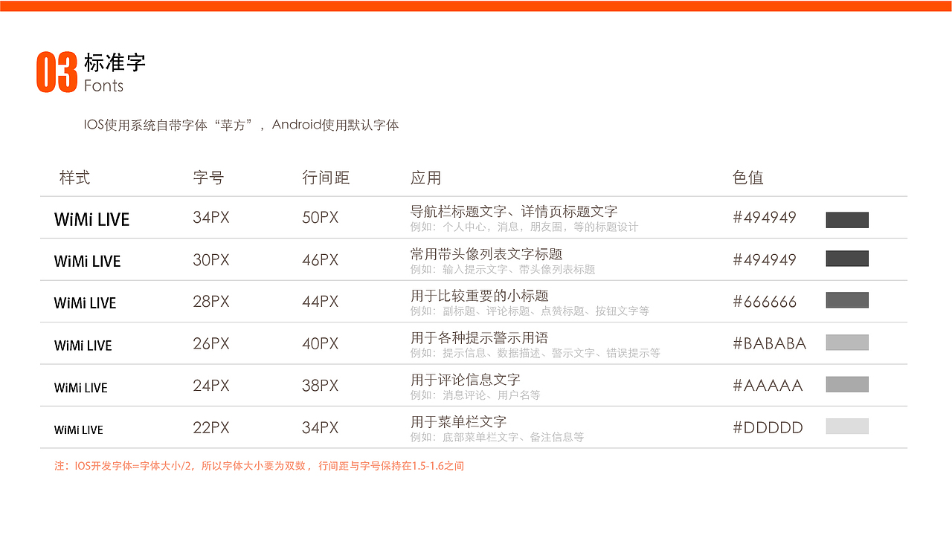Click the 样式 column header
This screenshot has width=952, height=535.
[74, 178]
